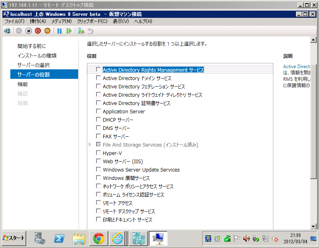Go to サーバーの選択 wizard step

(x=33, y=65)
